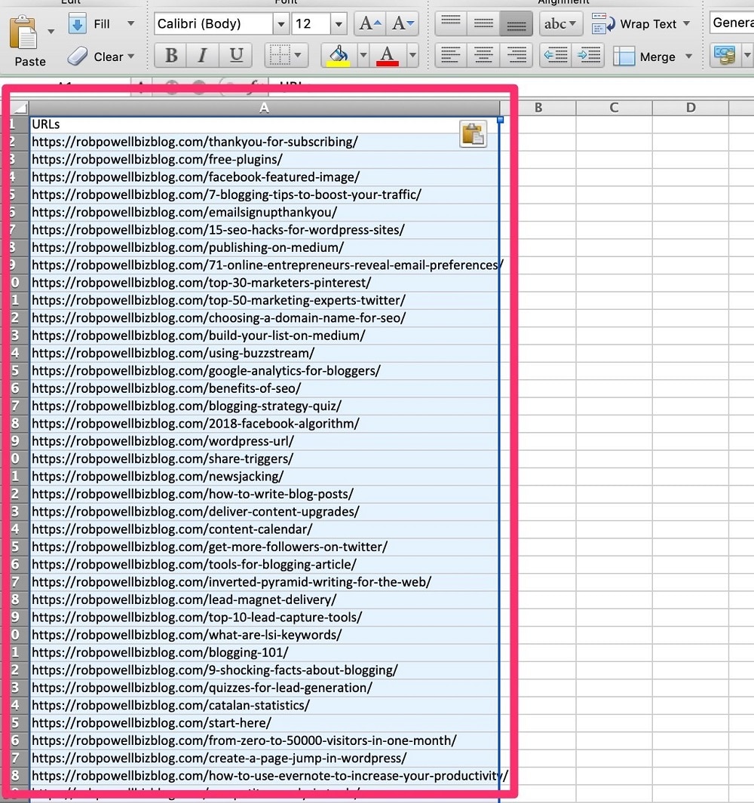
Task: Align text to the right
Action: [x=516, y=55]
